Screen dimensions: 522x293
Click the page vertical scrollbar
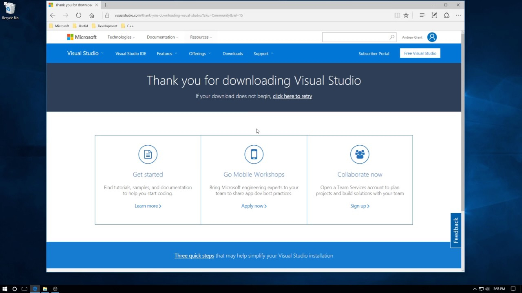tap(462, 122)
